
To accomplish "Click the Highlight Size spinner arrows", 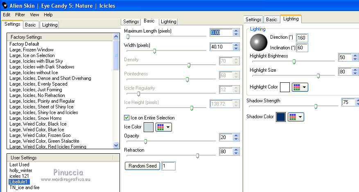I will [x=355, y=72].
